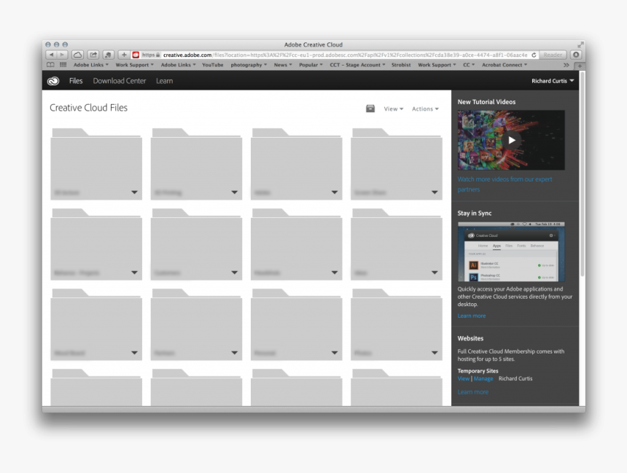Reload the page with the circular arrow
Viewport: 627px width, 473px height.
pyautogui.click(x=534, y=55)
